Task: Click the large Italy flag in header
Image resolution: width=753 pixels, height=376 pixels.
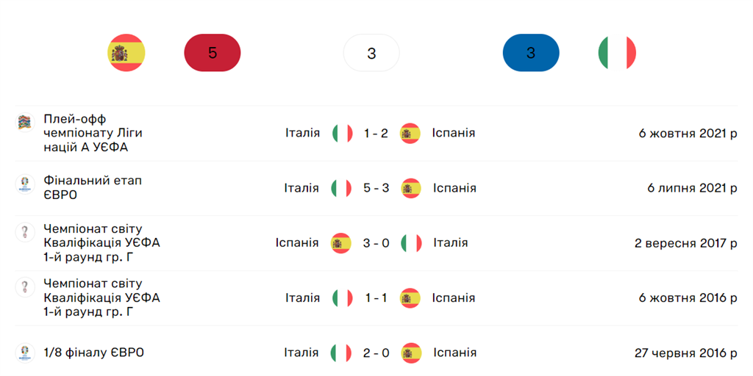Action: point(617,53)
